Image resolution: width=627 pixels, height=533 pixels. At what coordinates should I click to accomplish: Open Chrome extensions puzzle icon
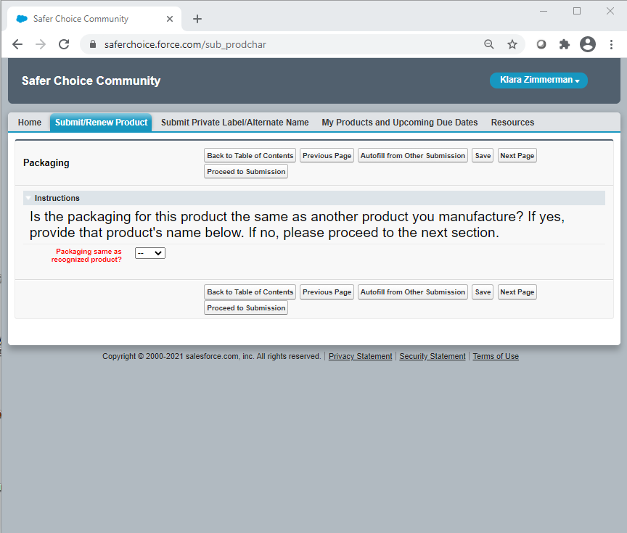[x=564, y=44]
